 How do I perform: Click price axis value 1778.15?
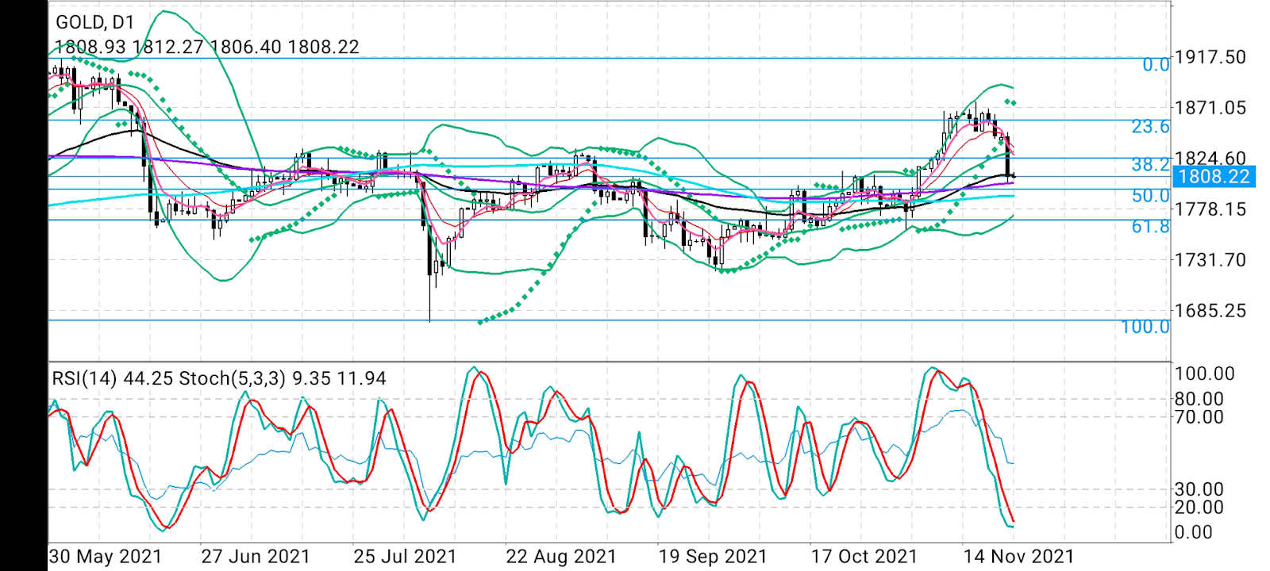point(1210,209)
